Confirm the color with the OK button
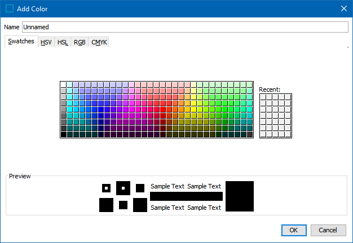 point(294,230)
